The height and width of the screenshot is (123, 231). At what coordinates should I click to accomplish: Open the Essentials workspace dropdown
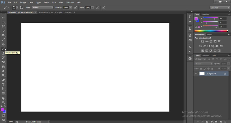(220, 8)
